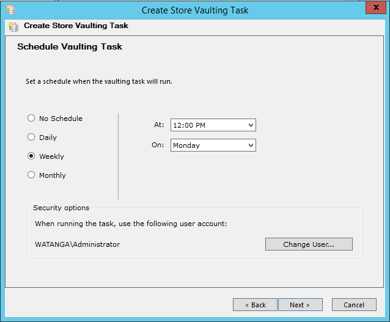Select the Monthly schedule option
The height and width of the screenshot is (322, 390).
point(31,175)
